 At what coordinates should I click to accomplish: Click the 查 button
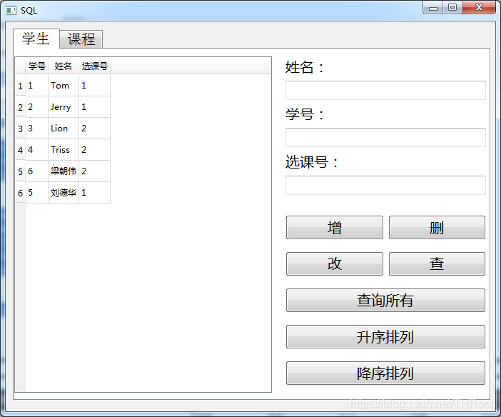point(437,263)
